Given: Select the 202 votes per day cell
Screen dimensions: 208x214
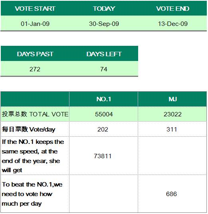Looking at the screenshot, I should pyautogui.click(x=104, y=129).
